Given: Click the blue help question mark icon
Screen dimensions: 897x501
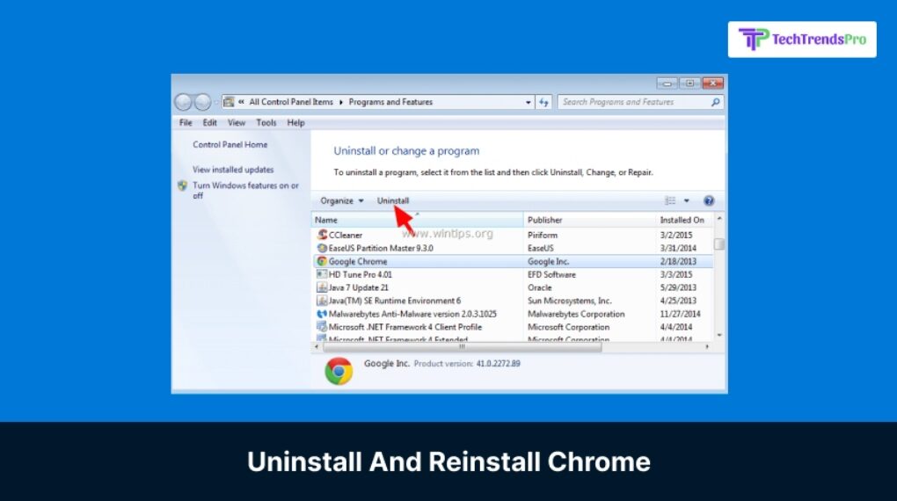Looking at the screenshot, I should pyautogui.click(x=709, y=200).
